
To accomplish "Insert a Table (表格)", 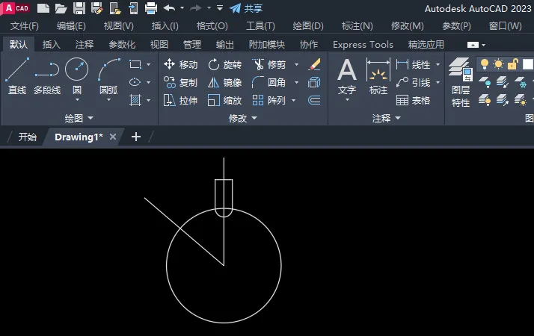I will [x=413, y=100].
